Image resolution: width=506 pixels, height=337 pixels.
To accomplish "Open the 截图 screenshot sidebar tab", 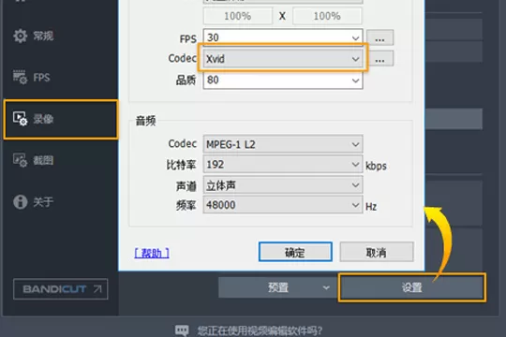I will [61, 160].
